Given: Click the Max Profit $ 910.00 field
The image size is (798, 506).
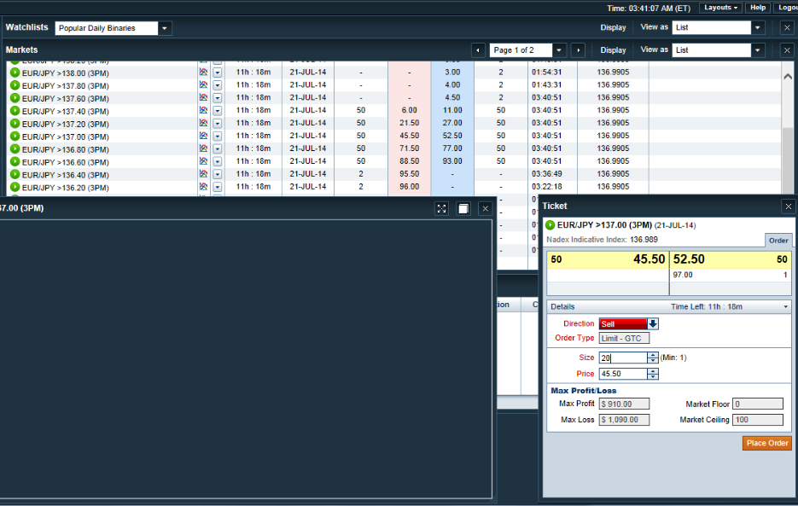Looking at the screenshot, I should tap(624, 404).
